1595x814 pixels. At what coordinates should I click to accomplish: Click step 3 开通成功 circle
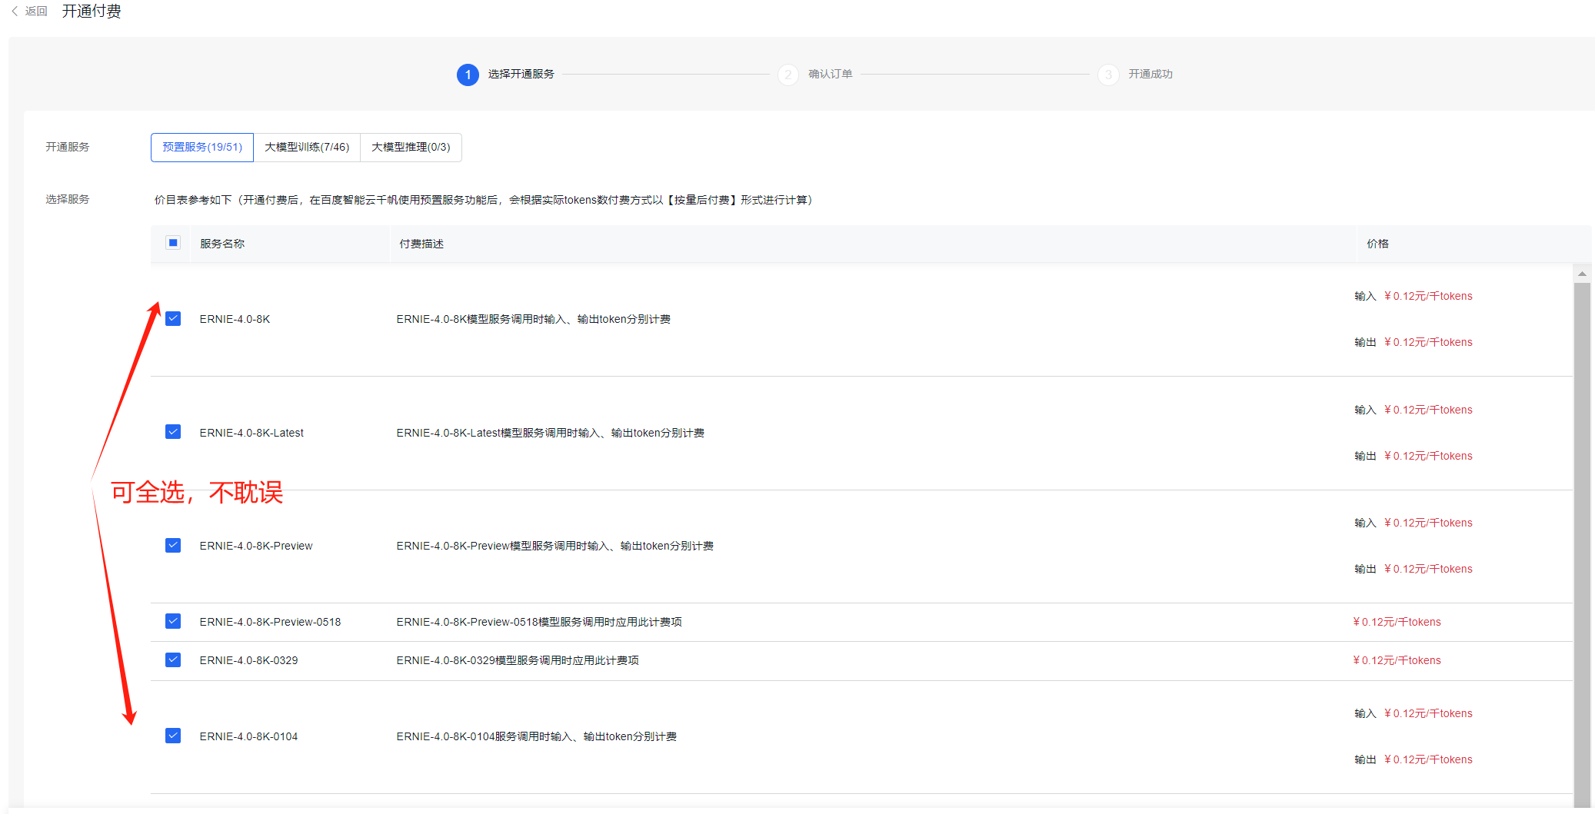click(x=1108, y=75)
